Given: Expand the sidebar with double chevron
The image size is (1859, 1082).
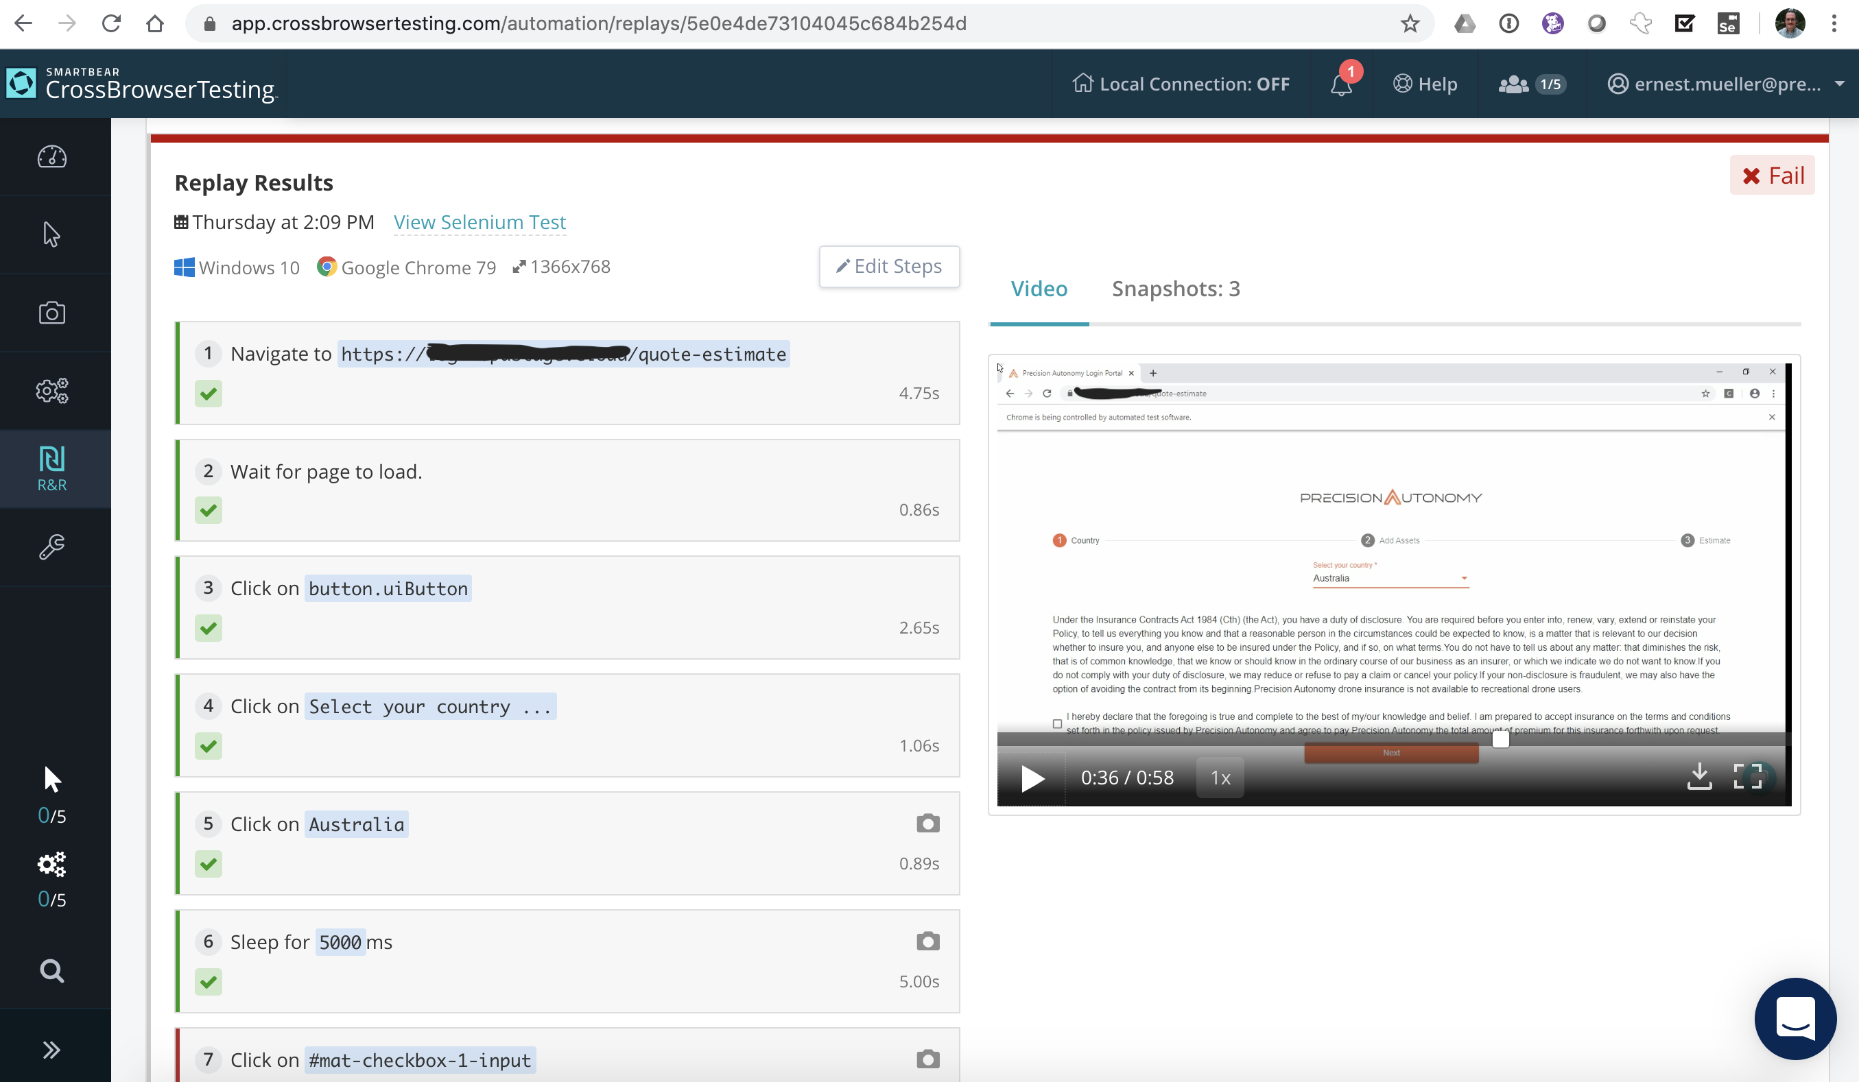Looking at the screenshot, I should tap(51, 1050).
